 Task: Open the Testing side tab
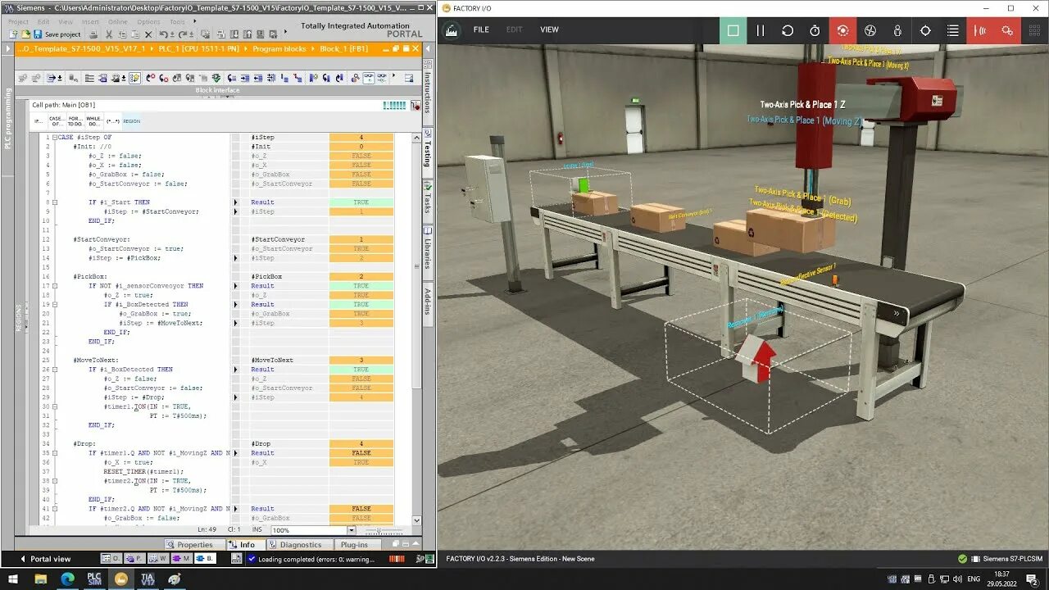428,154
